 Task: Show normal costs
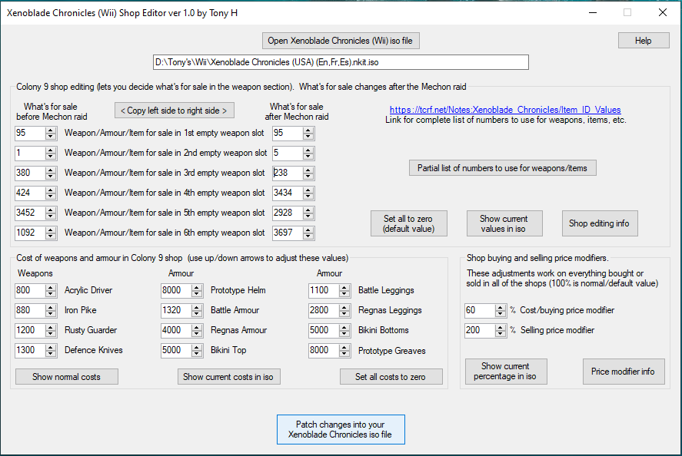(67, 376)
